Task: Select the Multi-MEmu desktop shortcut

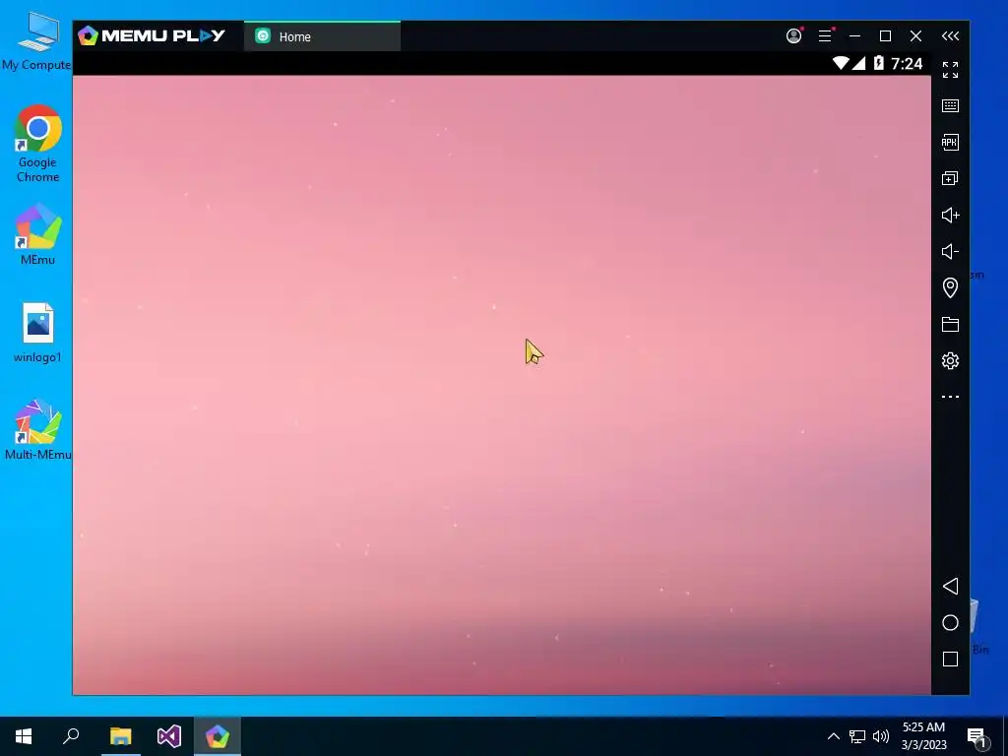Action: 38,429
